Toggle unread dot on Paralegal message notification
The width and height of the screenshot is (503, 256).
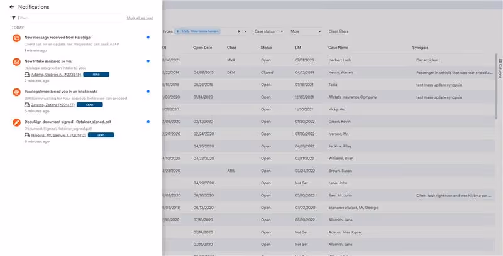[x=148, y=38]
